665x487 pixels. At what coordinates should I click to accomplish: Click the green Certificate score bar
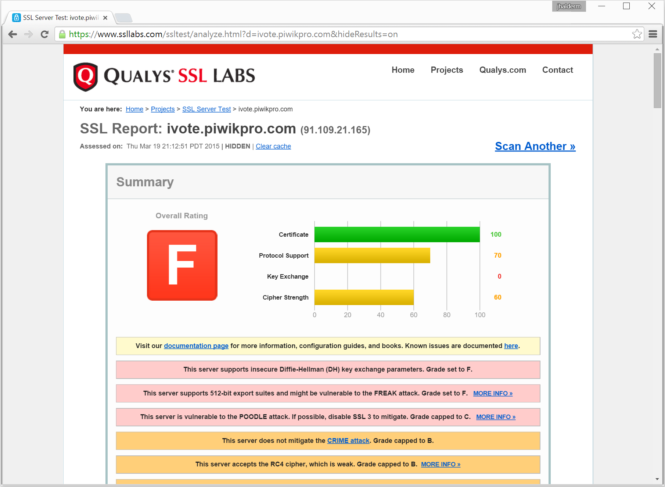[397, 234]
